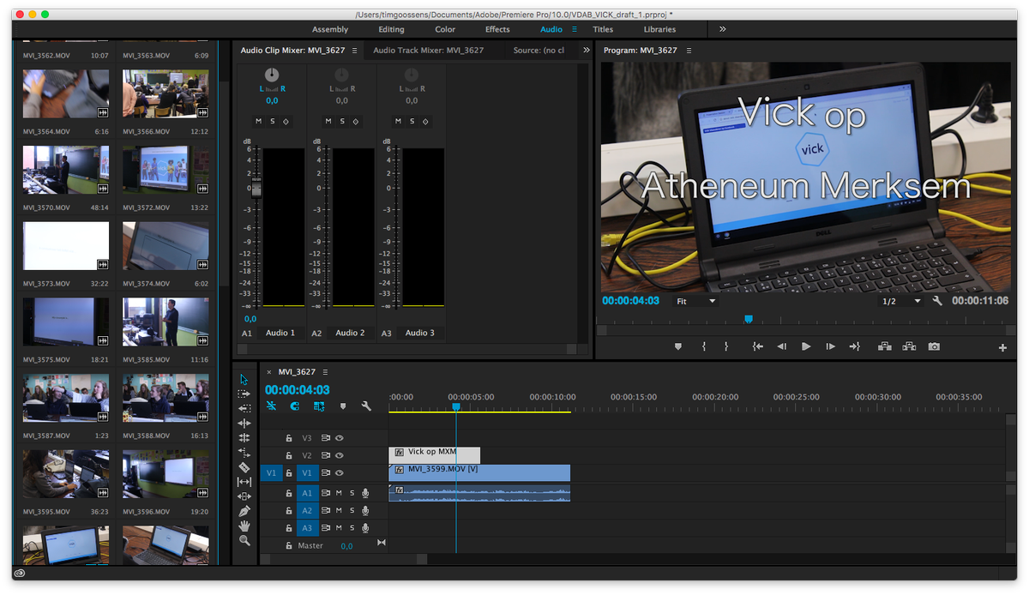Toggle V1 track output eye
Screen dimensions: 1029x595
coord(340,473)
